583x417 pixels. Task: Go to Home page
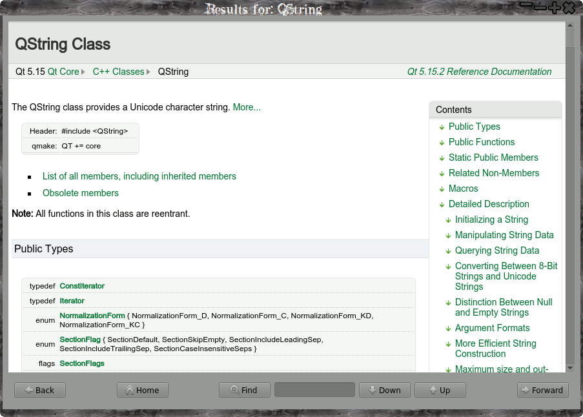(x=143, y=390)
